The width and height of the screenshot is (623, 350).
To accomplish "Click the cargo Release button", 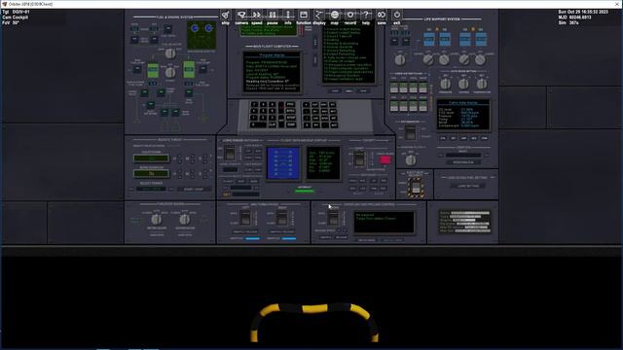I will (x=342, y=237).
